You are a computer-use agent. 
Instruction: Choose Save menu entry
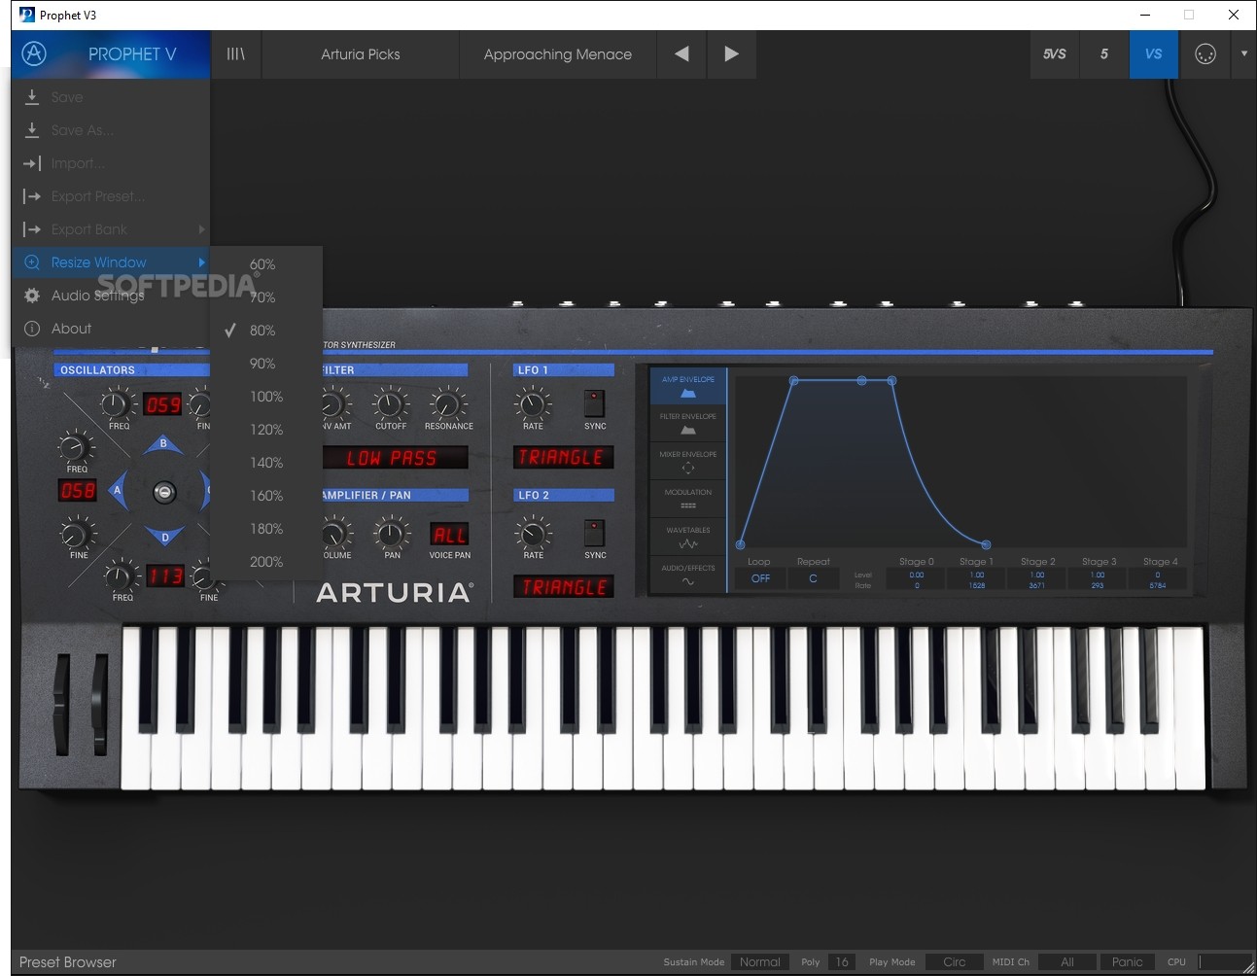point(111,97)
